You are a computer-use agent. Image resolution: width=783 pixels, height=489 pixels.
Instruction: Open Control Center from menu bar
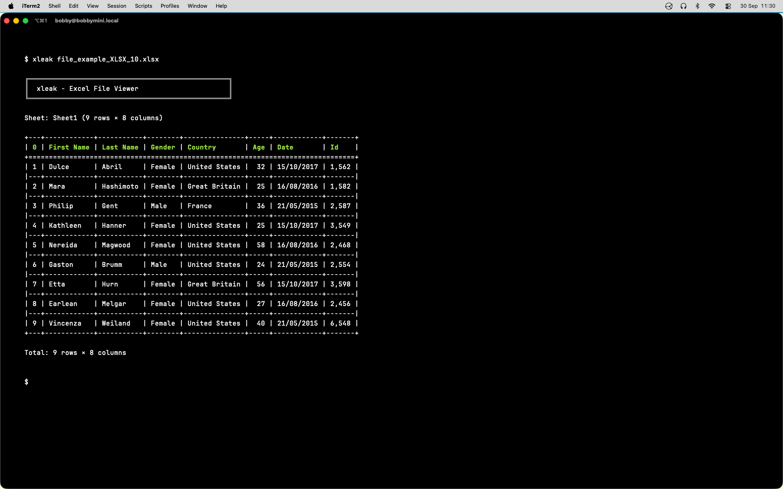click(728, 6)
